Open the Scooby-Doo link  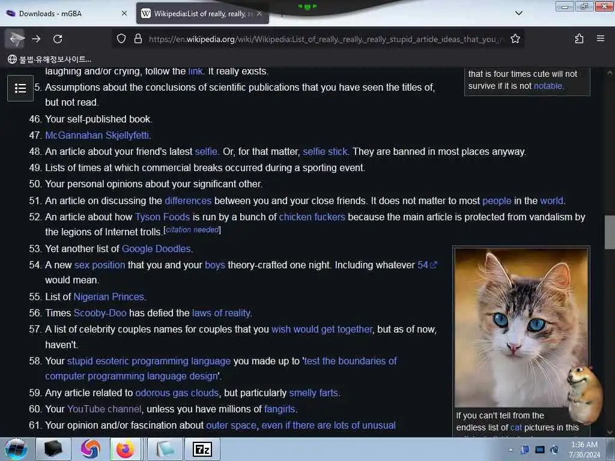coord(100,313)
